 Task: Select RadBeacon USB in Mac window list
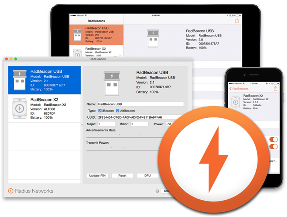[45, 80]
